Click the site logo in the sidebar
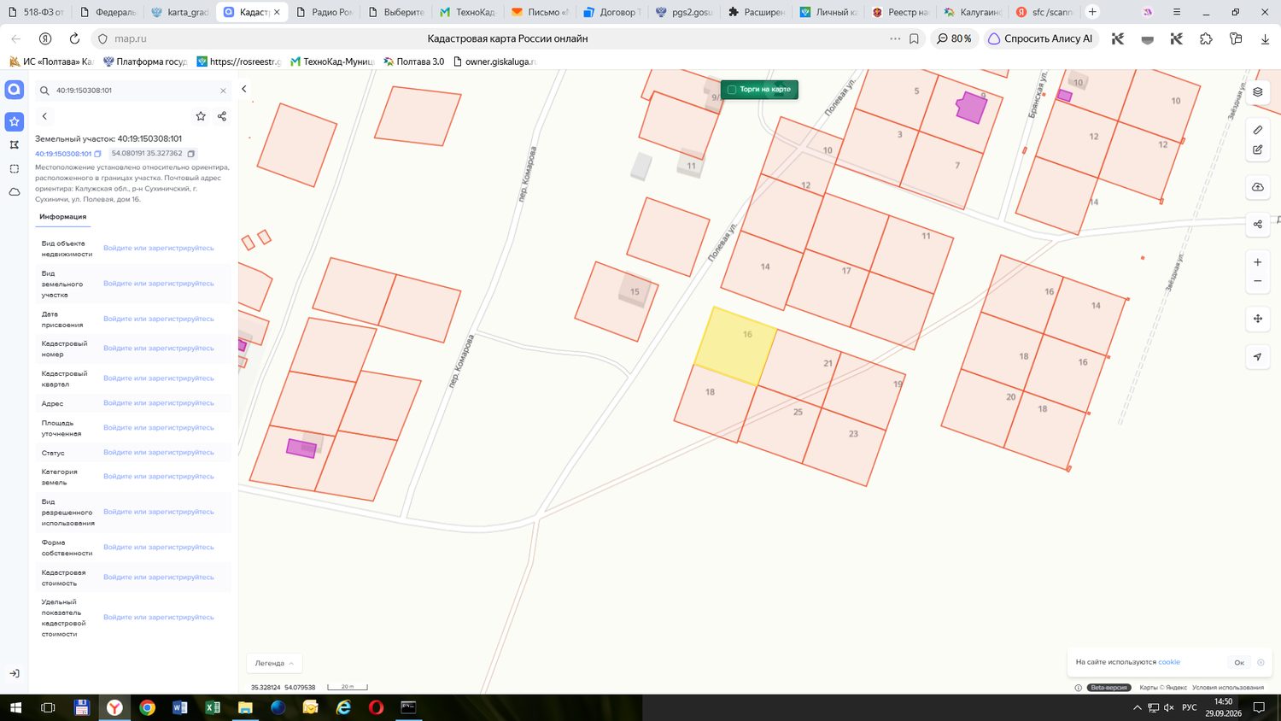The image size is (1281, 721). pos(15,90)
